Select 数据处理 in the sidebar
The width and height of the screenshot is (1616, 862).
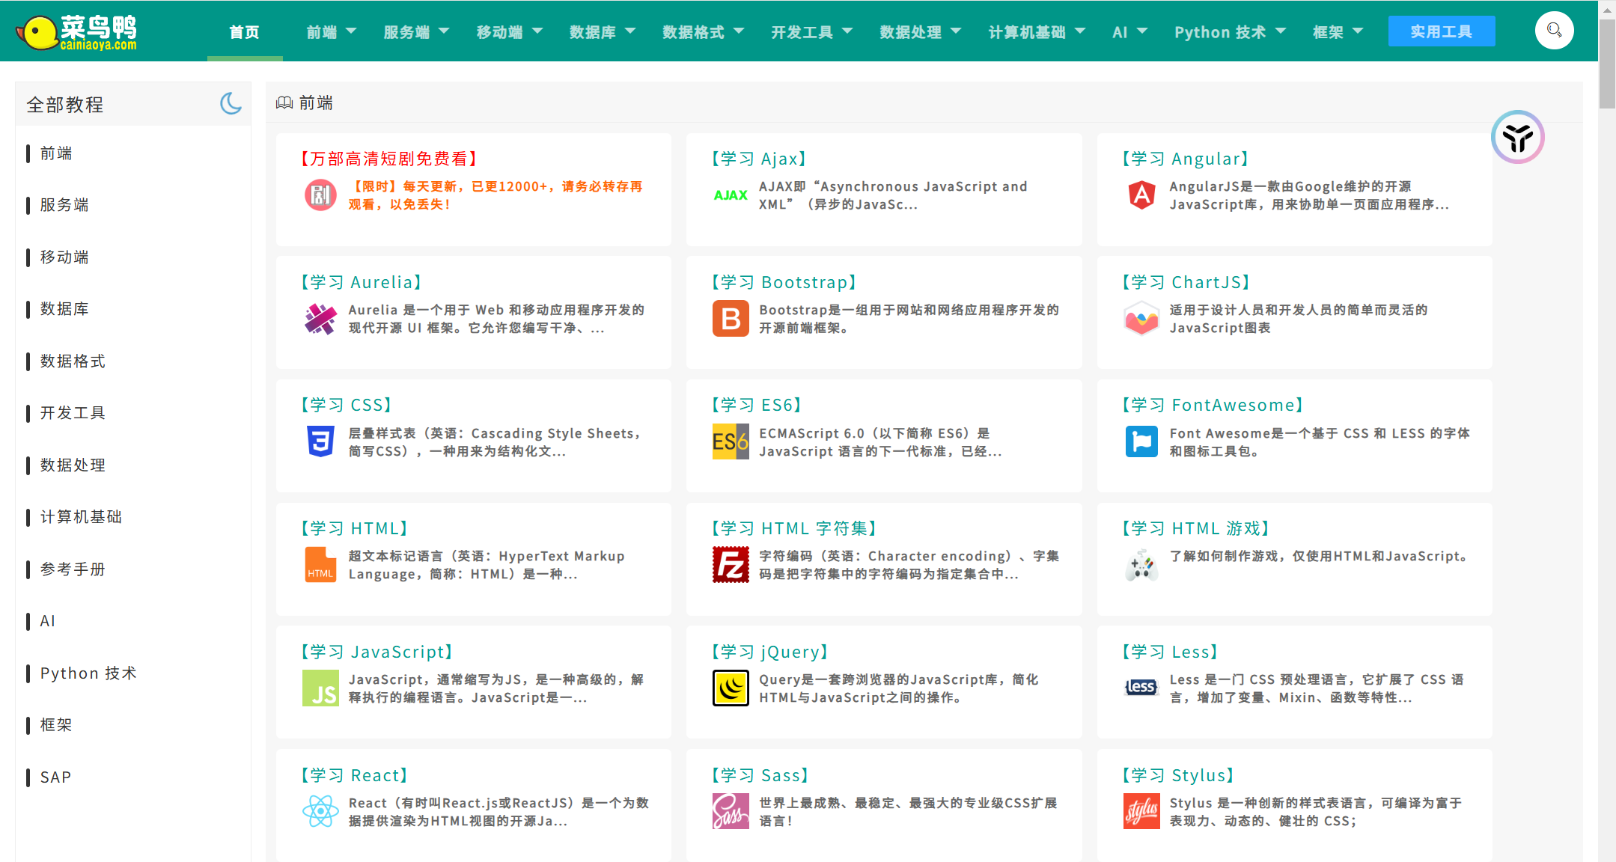(73, 465)
